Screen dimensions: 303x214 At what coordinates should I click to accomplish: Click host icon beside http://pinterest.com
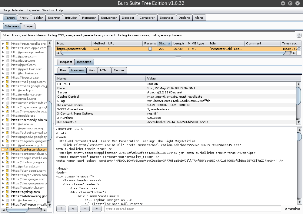tap(7, 166)
